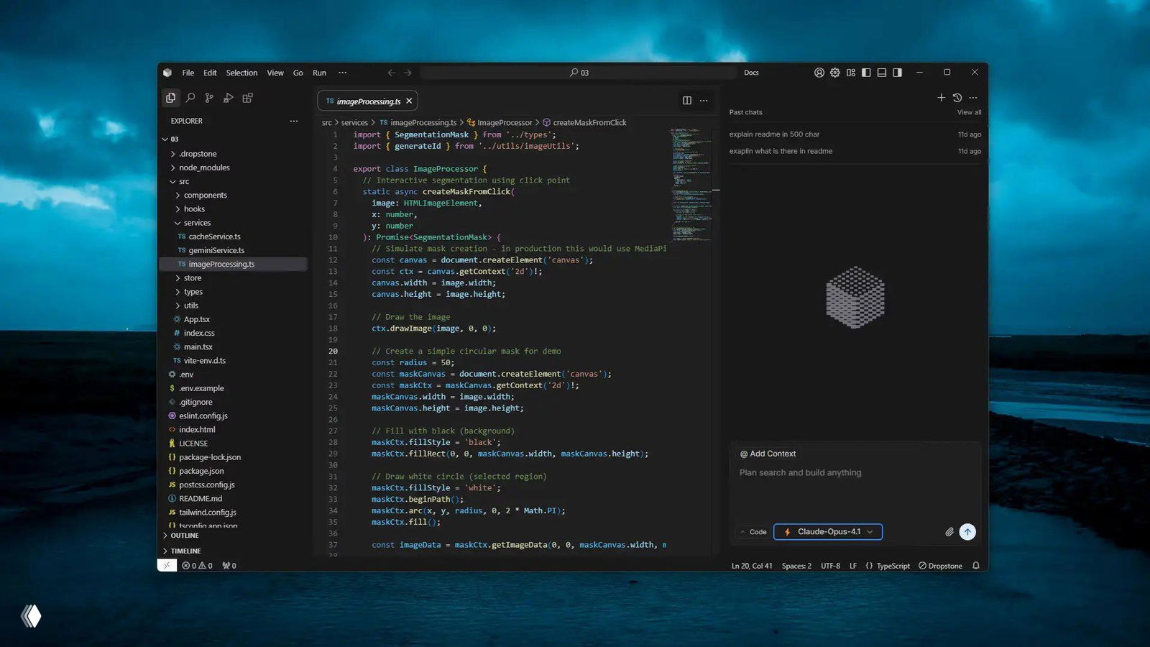Collapse the services folder in Explorer
Image resolution: width=1150 pixels, height=647 pixels.
coord(195,223)
